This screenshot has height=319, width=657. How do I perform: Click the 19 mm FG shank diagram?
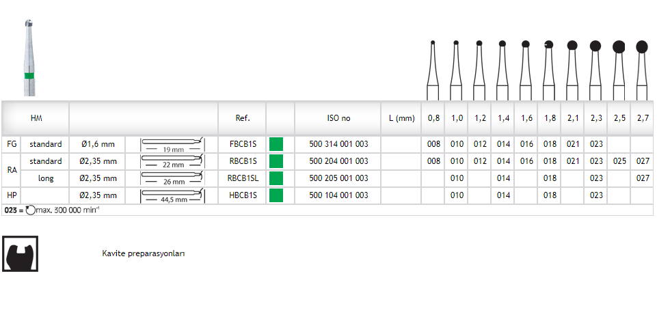pyautogui.click(x=172, y=144)
